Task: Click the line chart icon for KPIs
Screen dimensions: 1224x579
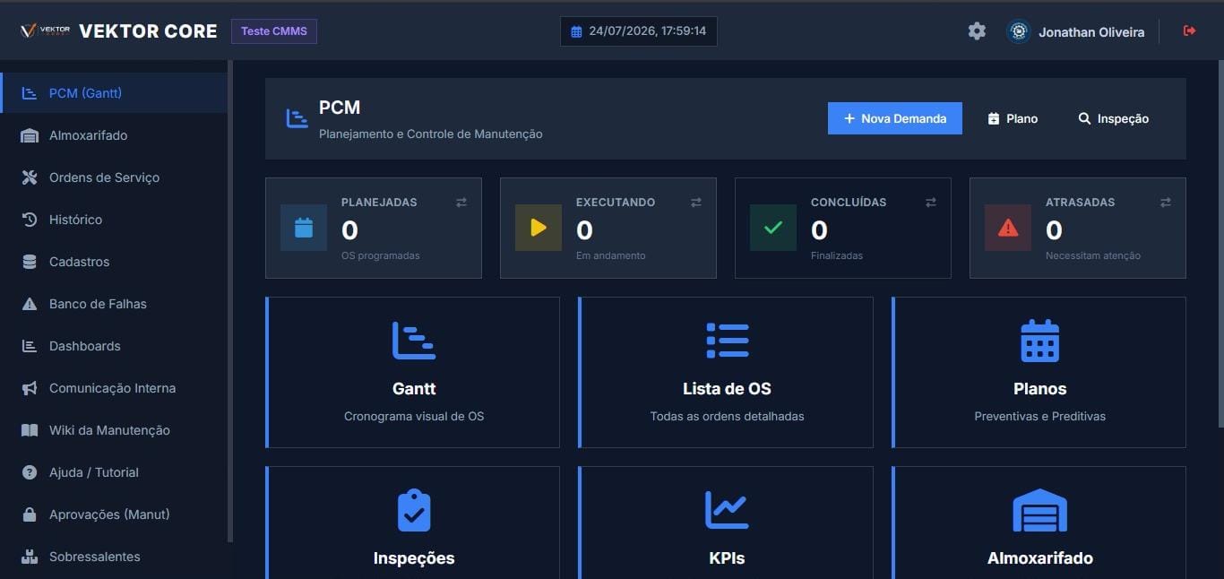Action: (727, 510)
